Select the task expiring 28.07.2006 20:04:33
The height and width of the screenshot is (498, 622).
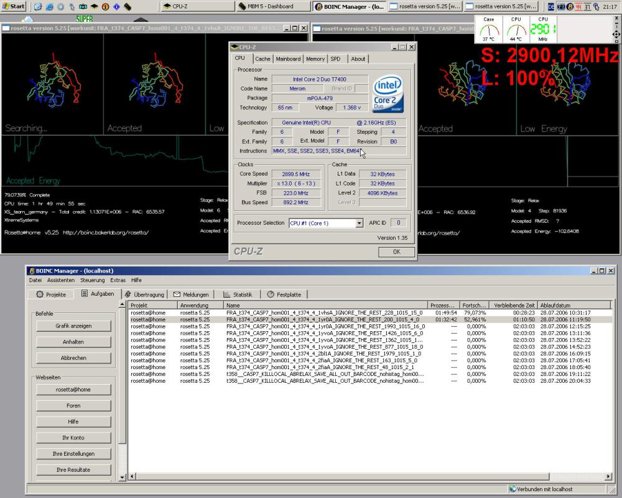pos(369,381)
